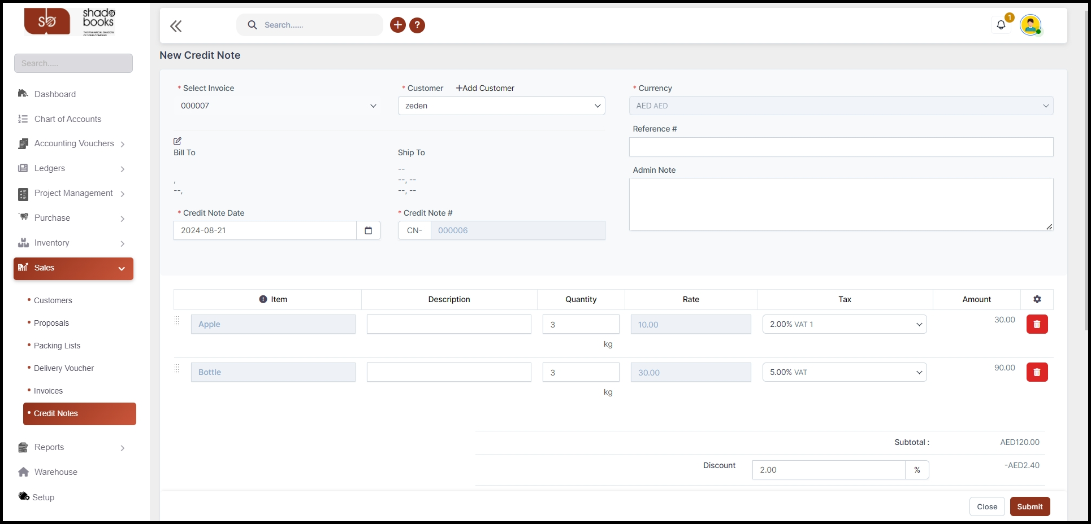Open Select Invoice dropdown 000007
Screen dimensions: 1091x524
[278, 106]
